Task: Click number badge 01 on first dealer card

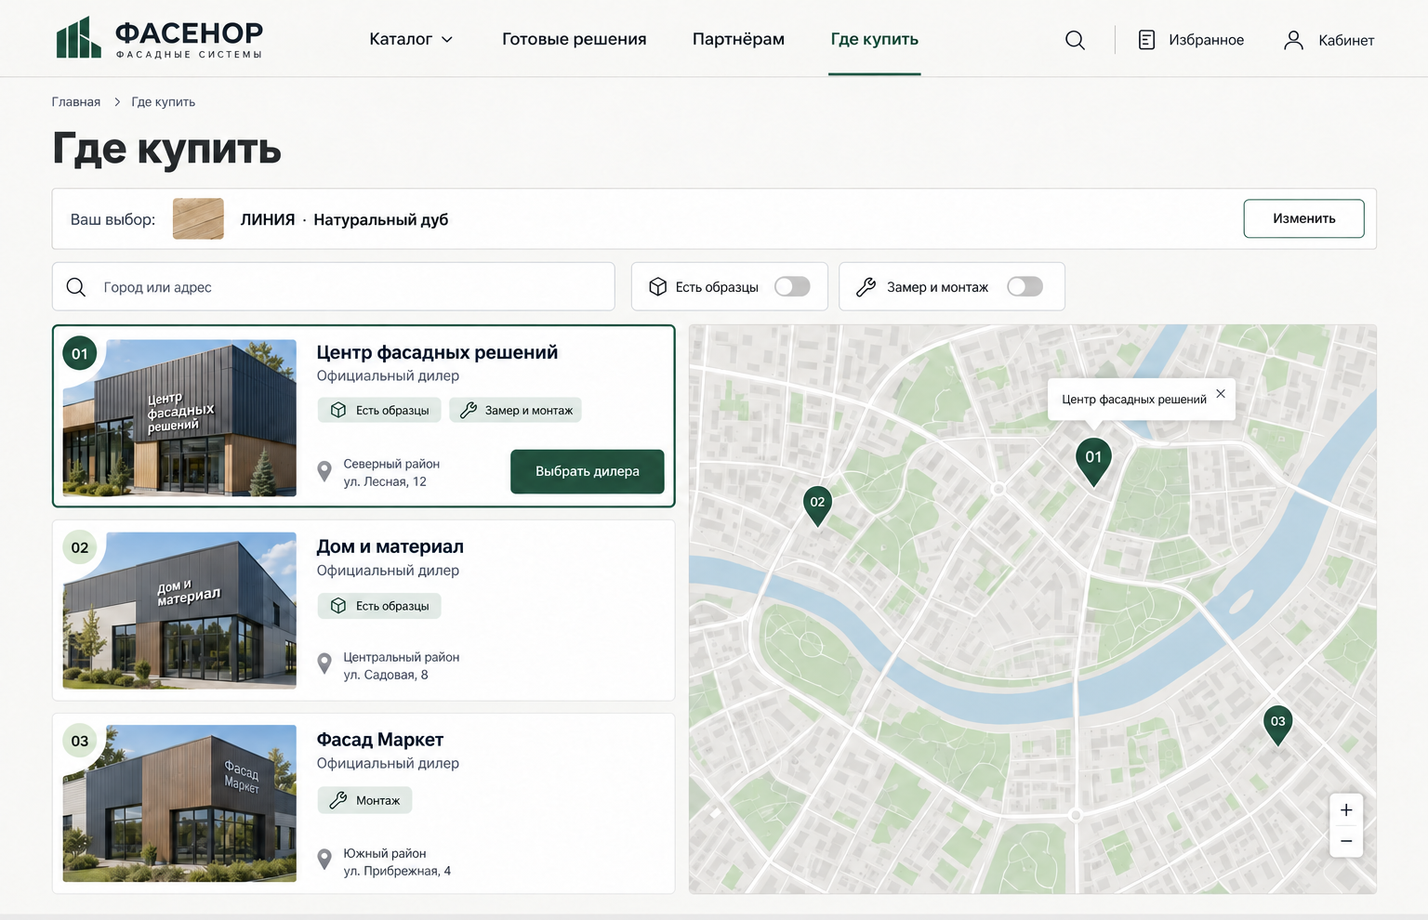Action: click(x=80, y=353)
